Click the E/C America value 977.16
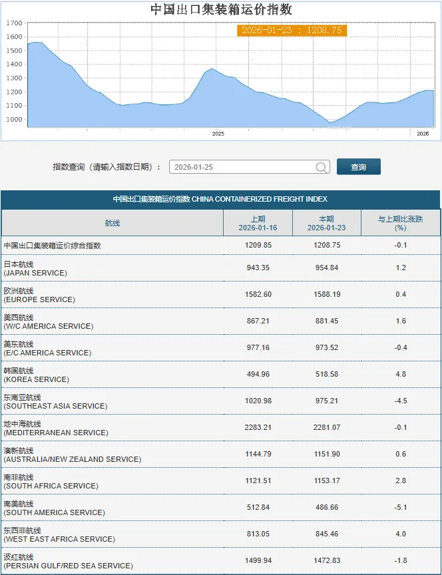Image resolution: width=442 pixels, height=575 pixels. point(258,347)
